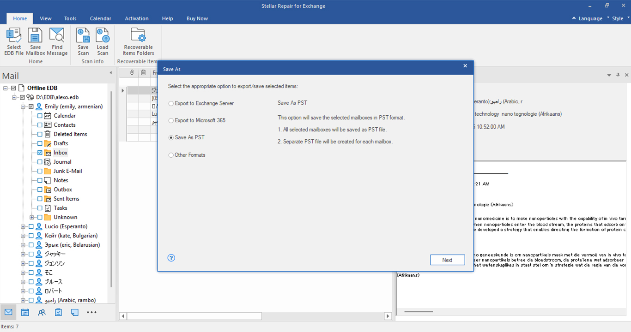The image size is (631, 332).
Task: Click the deleted column trash icon
Action: [x=143, y=72]
